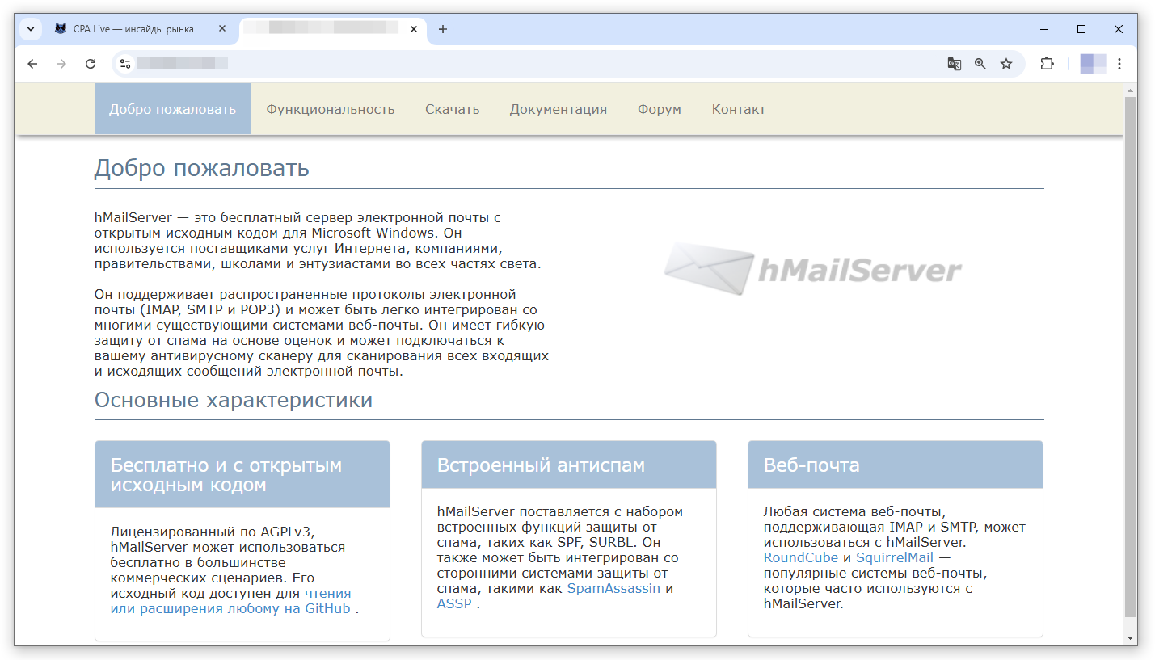Click the zoom magnifier icon in address bar

(x=980, y=64)
